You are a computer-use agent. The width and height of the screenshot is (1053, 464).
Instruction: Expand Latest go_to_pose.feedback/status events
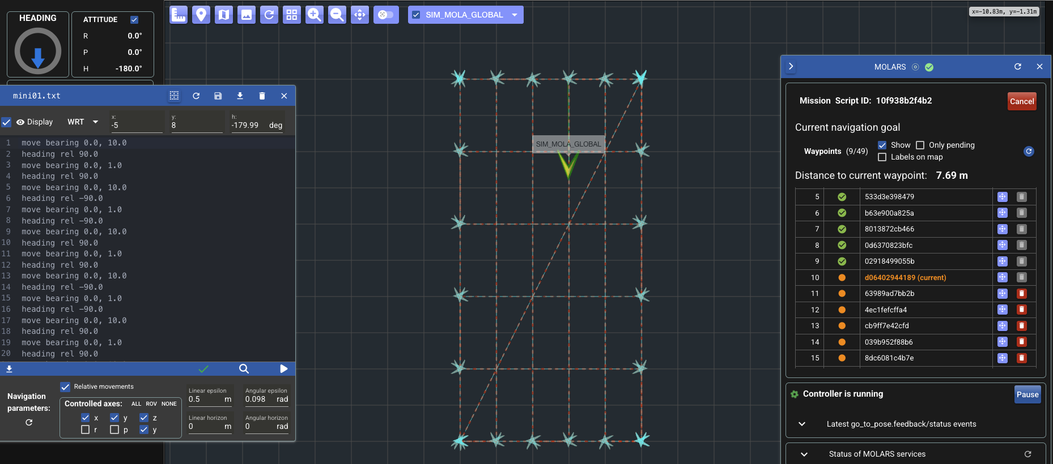tap(802, 424)
